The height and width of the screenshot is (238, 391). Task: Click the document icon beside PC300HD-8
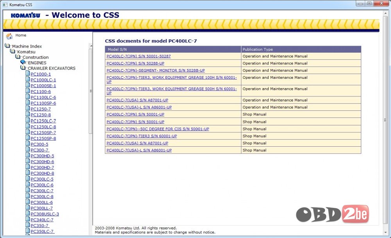point(28,172)
